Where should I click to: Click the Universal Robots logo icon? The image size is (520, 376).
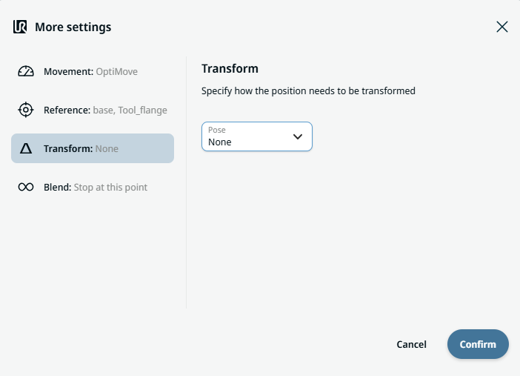(20, 27)
